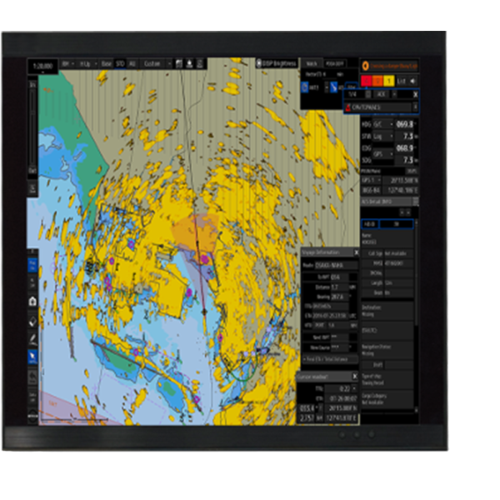500x500 pixels.
Task: Select the eraser tool in left toolbar
Action: (32, 321)
